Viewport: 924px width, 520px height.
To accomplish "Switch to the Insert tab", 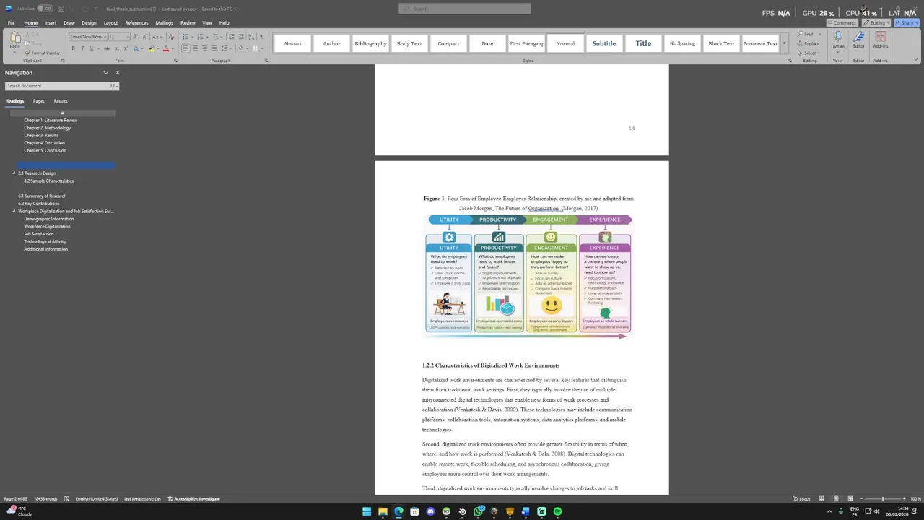I will click(51, 22).
